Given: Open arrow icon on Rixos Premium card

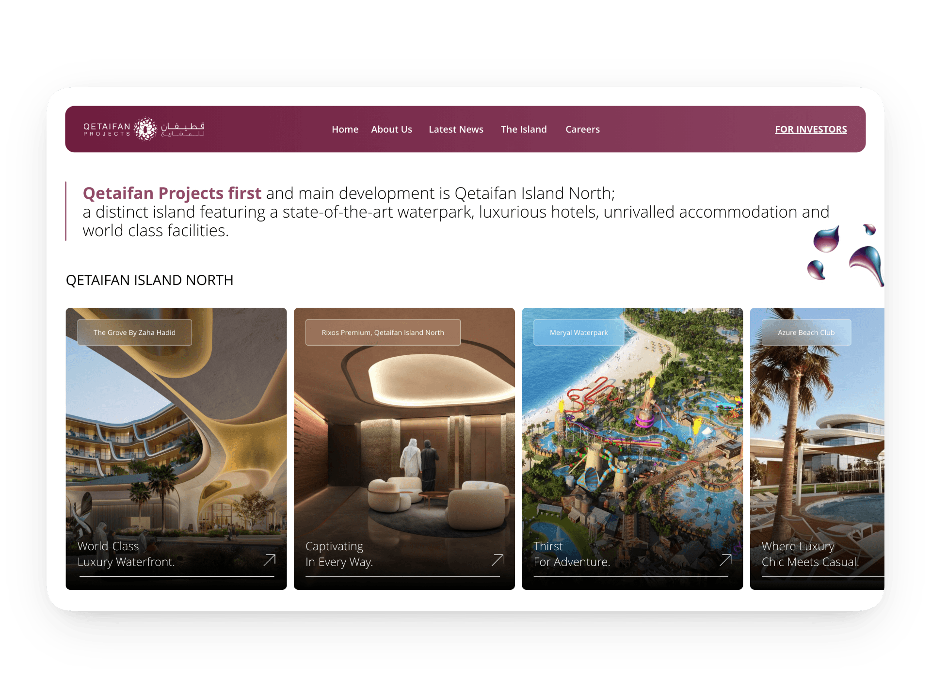Looking at the screenshot, I should pyautogui.click(x=498, y=560).
